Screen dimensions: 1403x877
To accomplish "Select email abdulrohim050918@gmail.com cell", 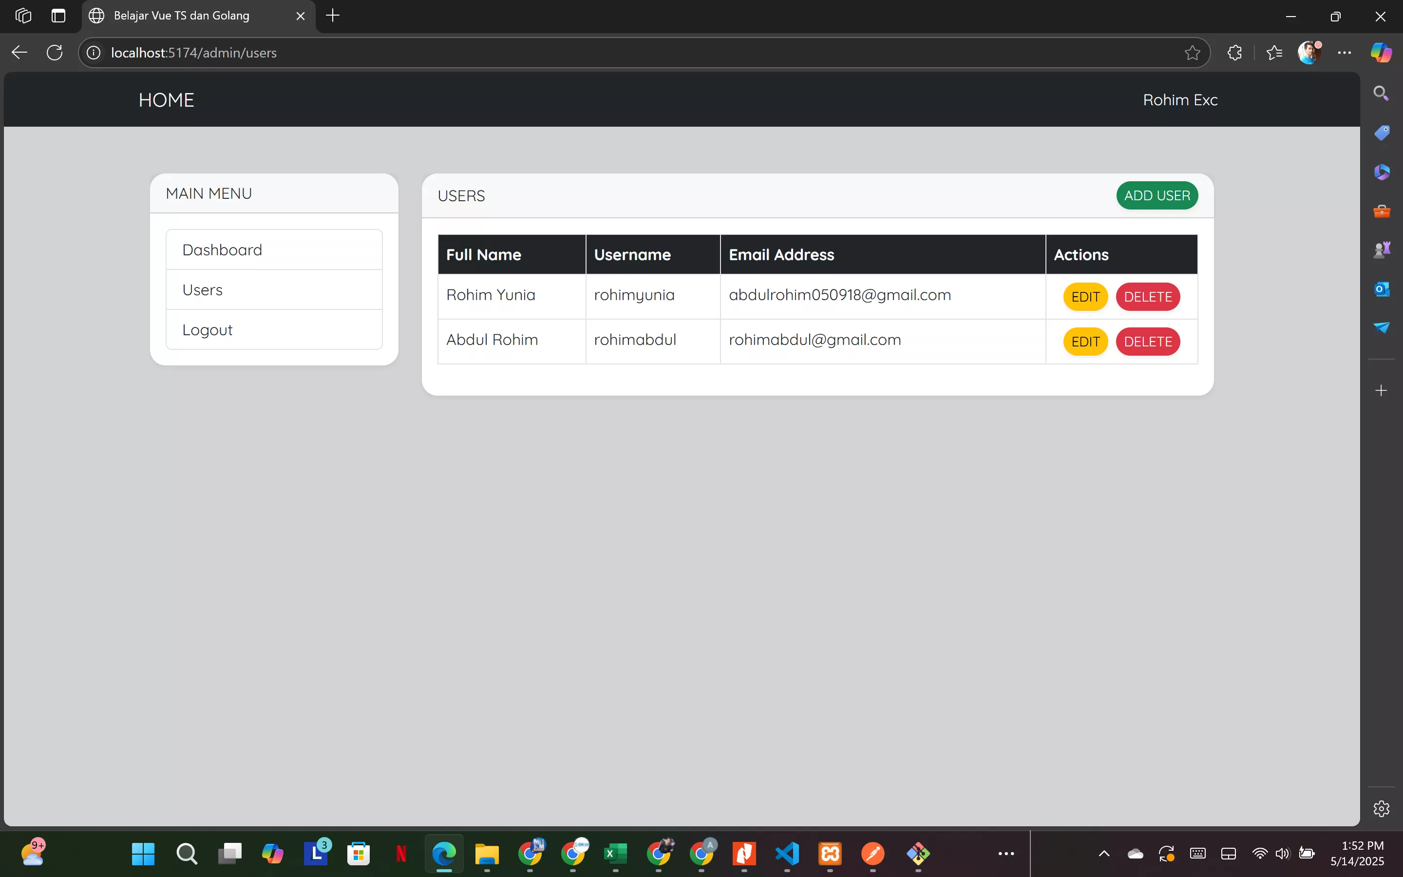I will point(882,296).
